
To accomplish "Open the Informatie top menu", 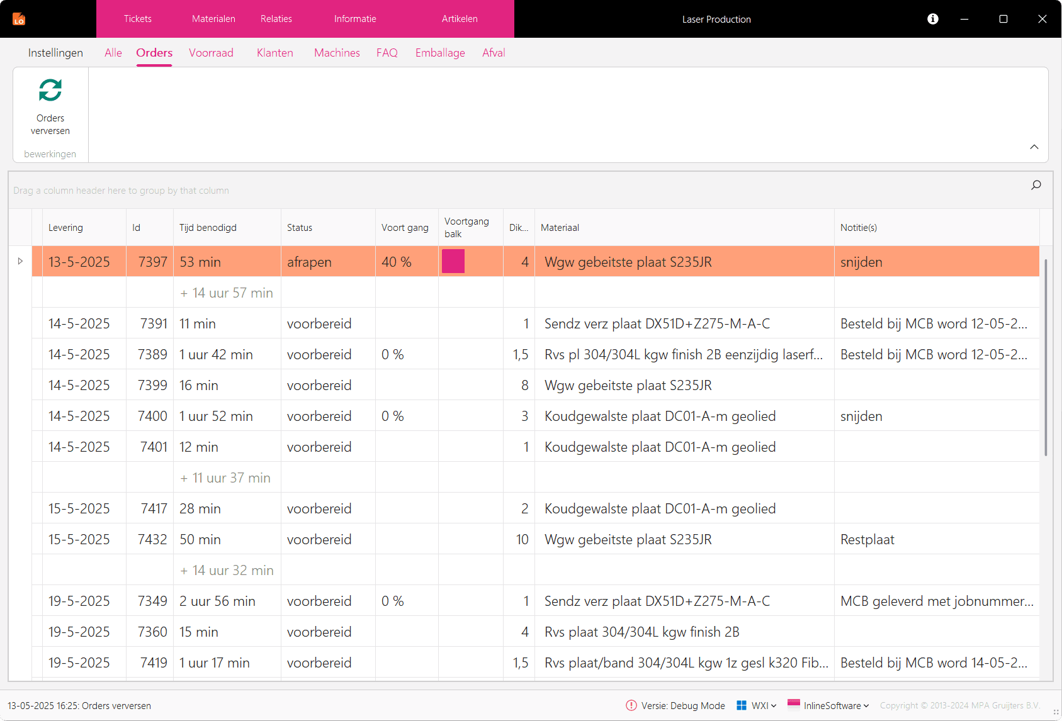I will click(x=355, y=19).
